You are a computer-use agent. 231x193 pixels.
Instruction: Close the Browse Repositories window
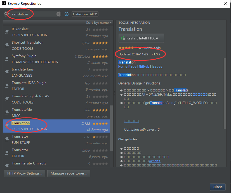coord(226,3)
